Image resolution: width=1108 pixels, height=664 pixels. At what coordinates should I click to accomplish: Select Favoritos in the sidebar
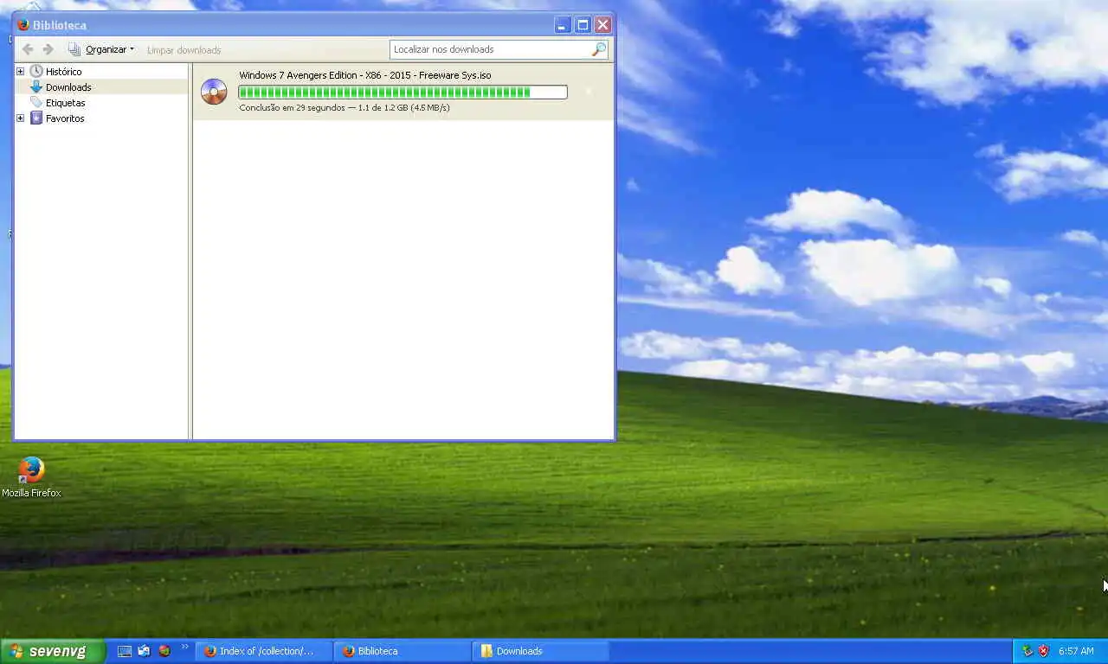(65, 118)
